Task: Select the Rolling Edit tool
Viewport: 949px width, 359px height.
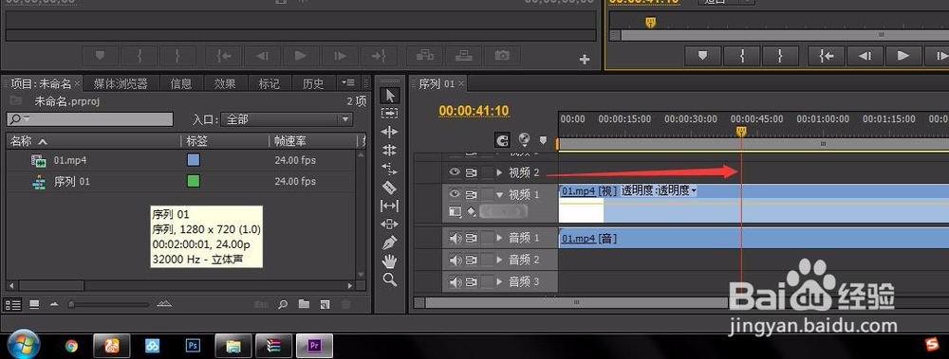Action: coord(390,151)
